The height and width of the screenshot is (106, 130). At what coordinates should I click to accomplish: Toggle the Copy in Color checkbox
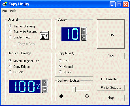[14, 44]
